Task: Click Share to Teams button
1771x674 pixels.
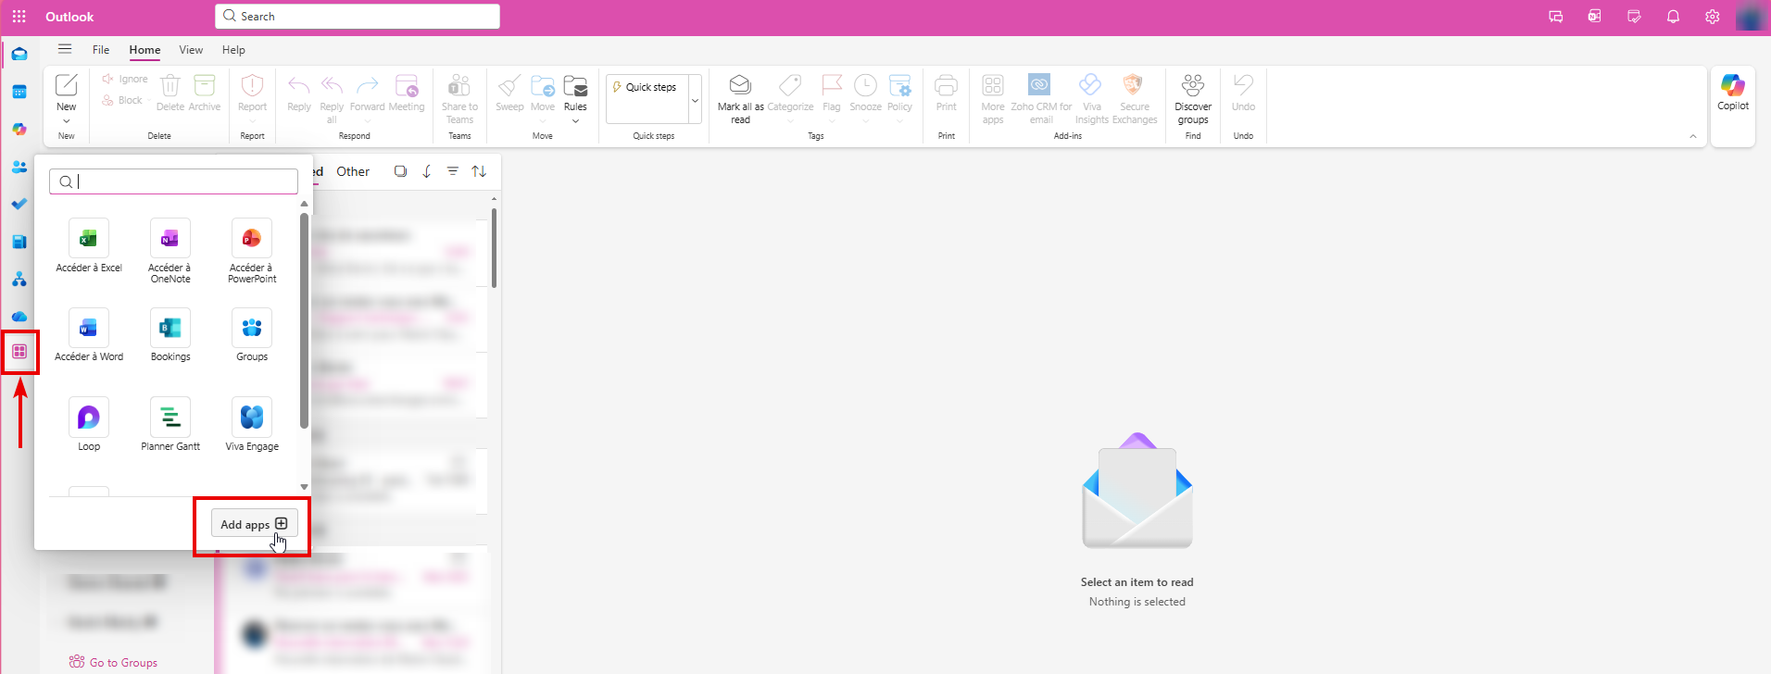Action: point(459,99)
